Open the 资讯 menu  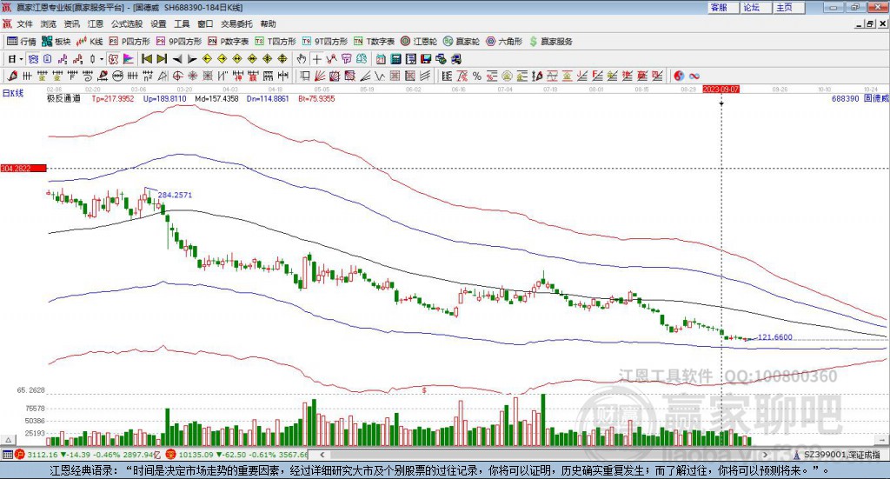[71, 23]
